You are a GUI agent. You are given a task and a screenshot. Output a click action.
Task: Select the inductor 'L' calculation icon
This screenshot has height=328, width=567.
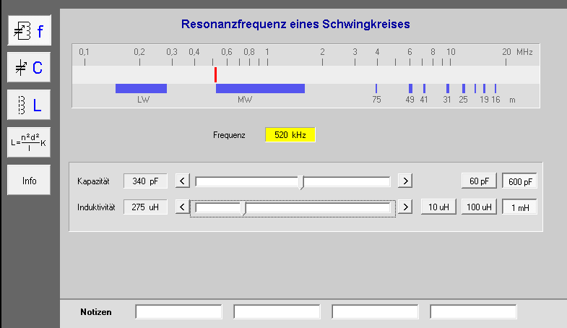pos(29,105)
